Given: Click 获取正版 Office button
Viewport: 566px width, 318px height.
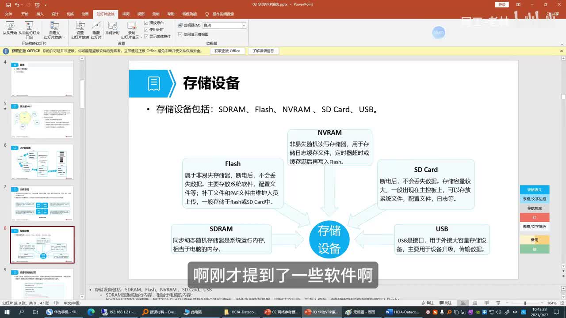Looking at the screenshot, I should tap(227, 51).
